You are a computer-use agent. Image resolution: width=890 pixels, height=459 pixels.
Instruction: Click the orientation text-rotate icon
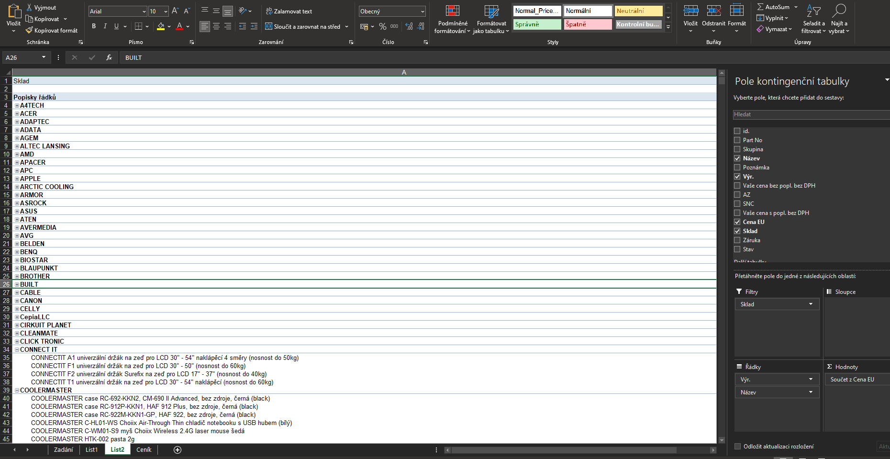point(243,11)
